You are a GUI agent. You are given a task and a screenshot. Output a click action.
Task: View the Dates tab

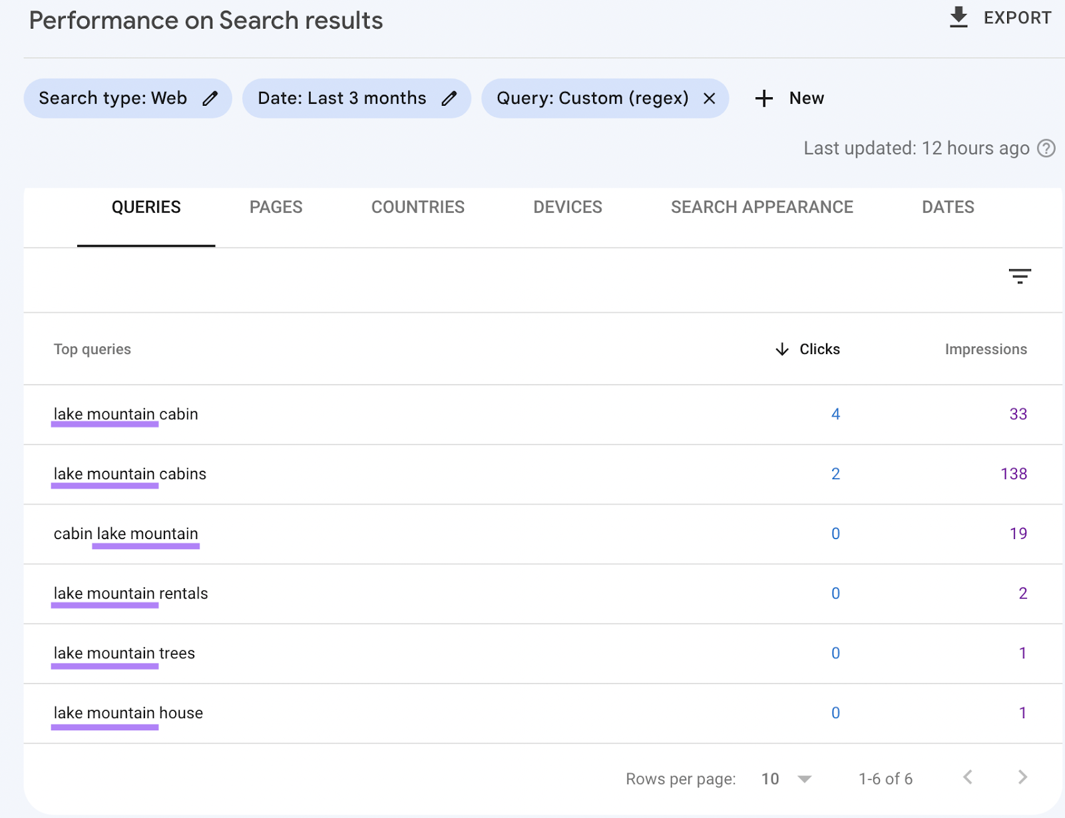coord(947,208)
